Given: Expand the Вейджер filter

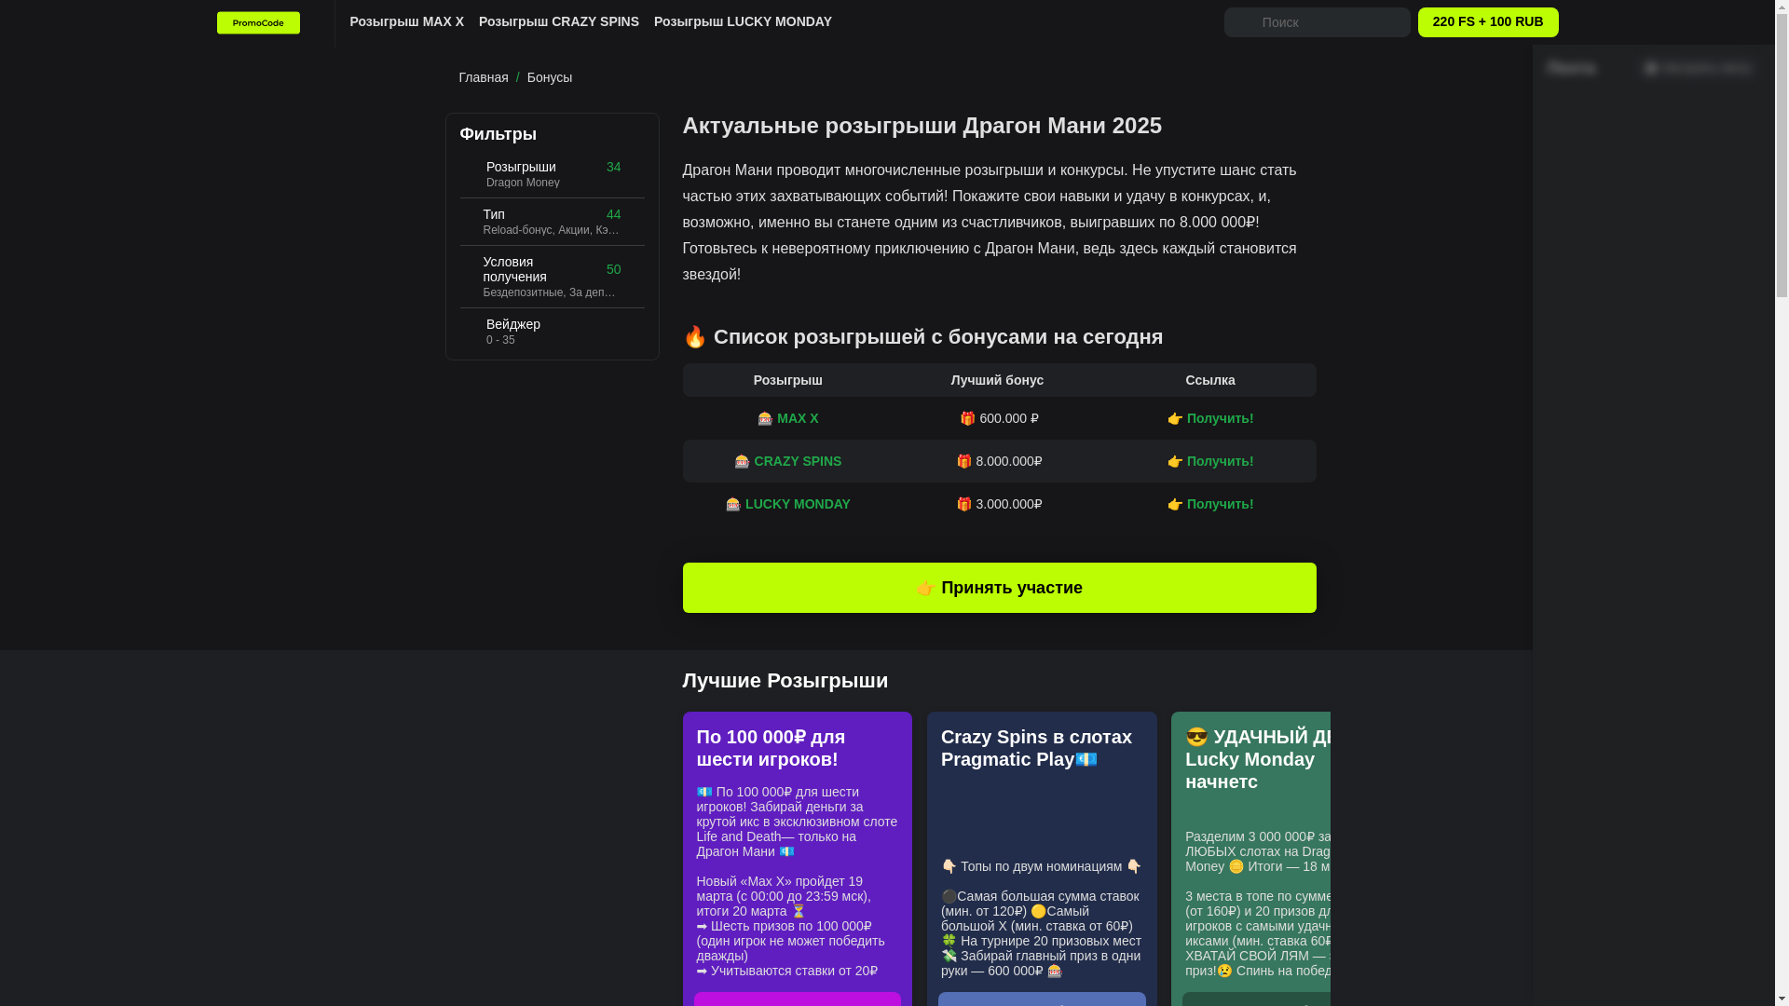Looking at the screenshot, I should pyautogui.click(x=552, y=332).
